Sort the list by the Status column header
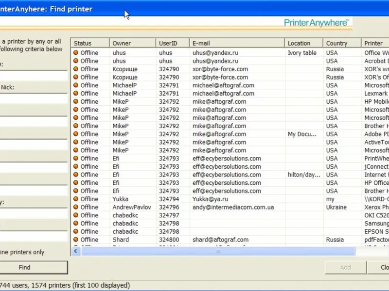 click(90, 43)
